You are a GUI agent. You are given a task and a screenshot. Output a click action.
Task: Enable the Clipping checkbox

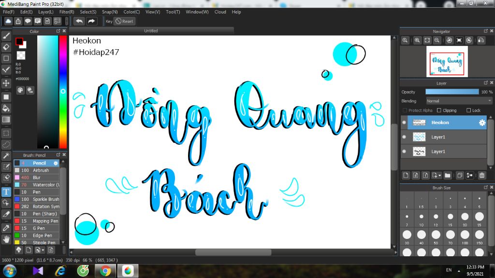(x=439, y=111)
